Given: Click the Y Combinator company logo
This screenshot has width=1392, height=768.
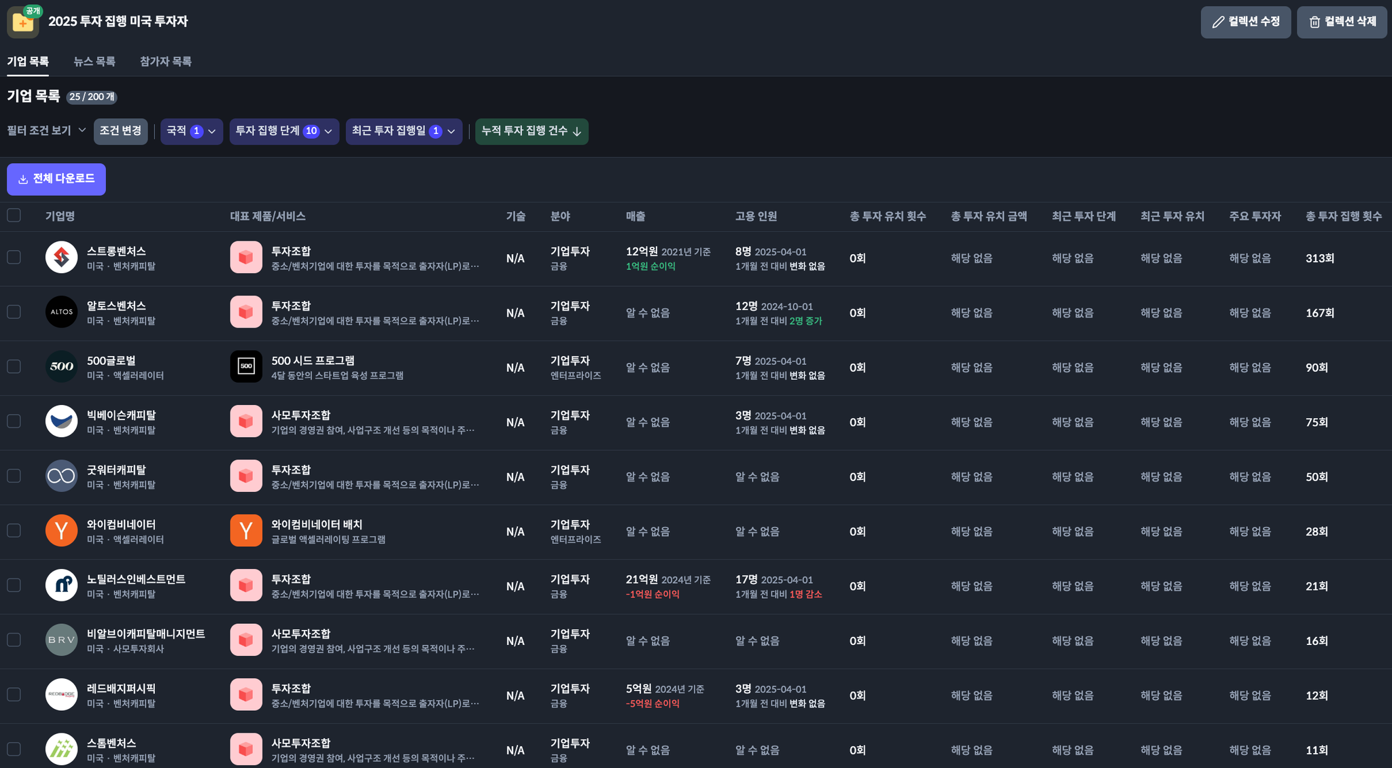Looking at the screenshot, I should tap(61, 531).
